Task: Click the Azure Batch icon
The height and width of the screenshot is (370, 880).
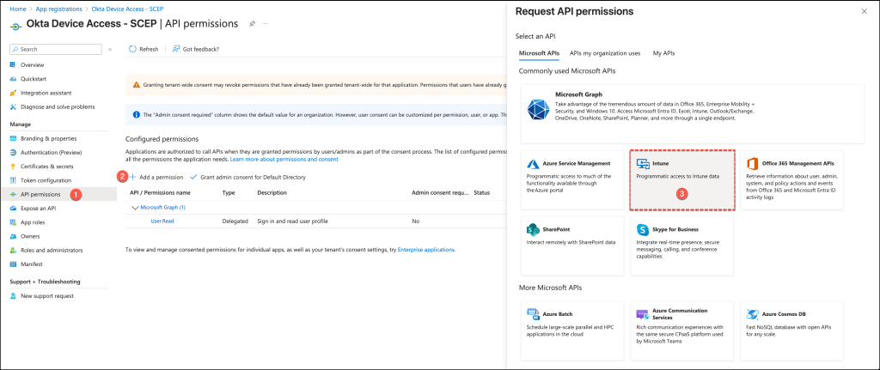Action: point(533,314)
